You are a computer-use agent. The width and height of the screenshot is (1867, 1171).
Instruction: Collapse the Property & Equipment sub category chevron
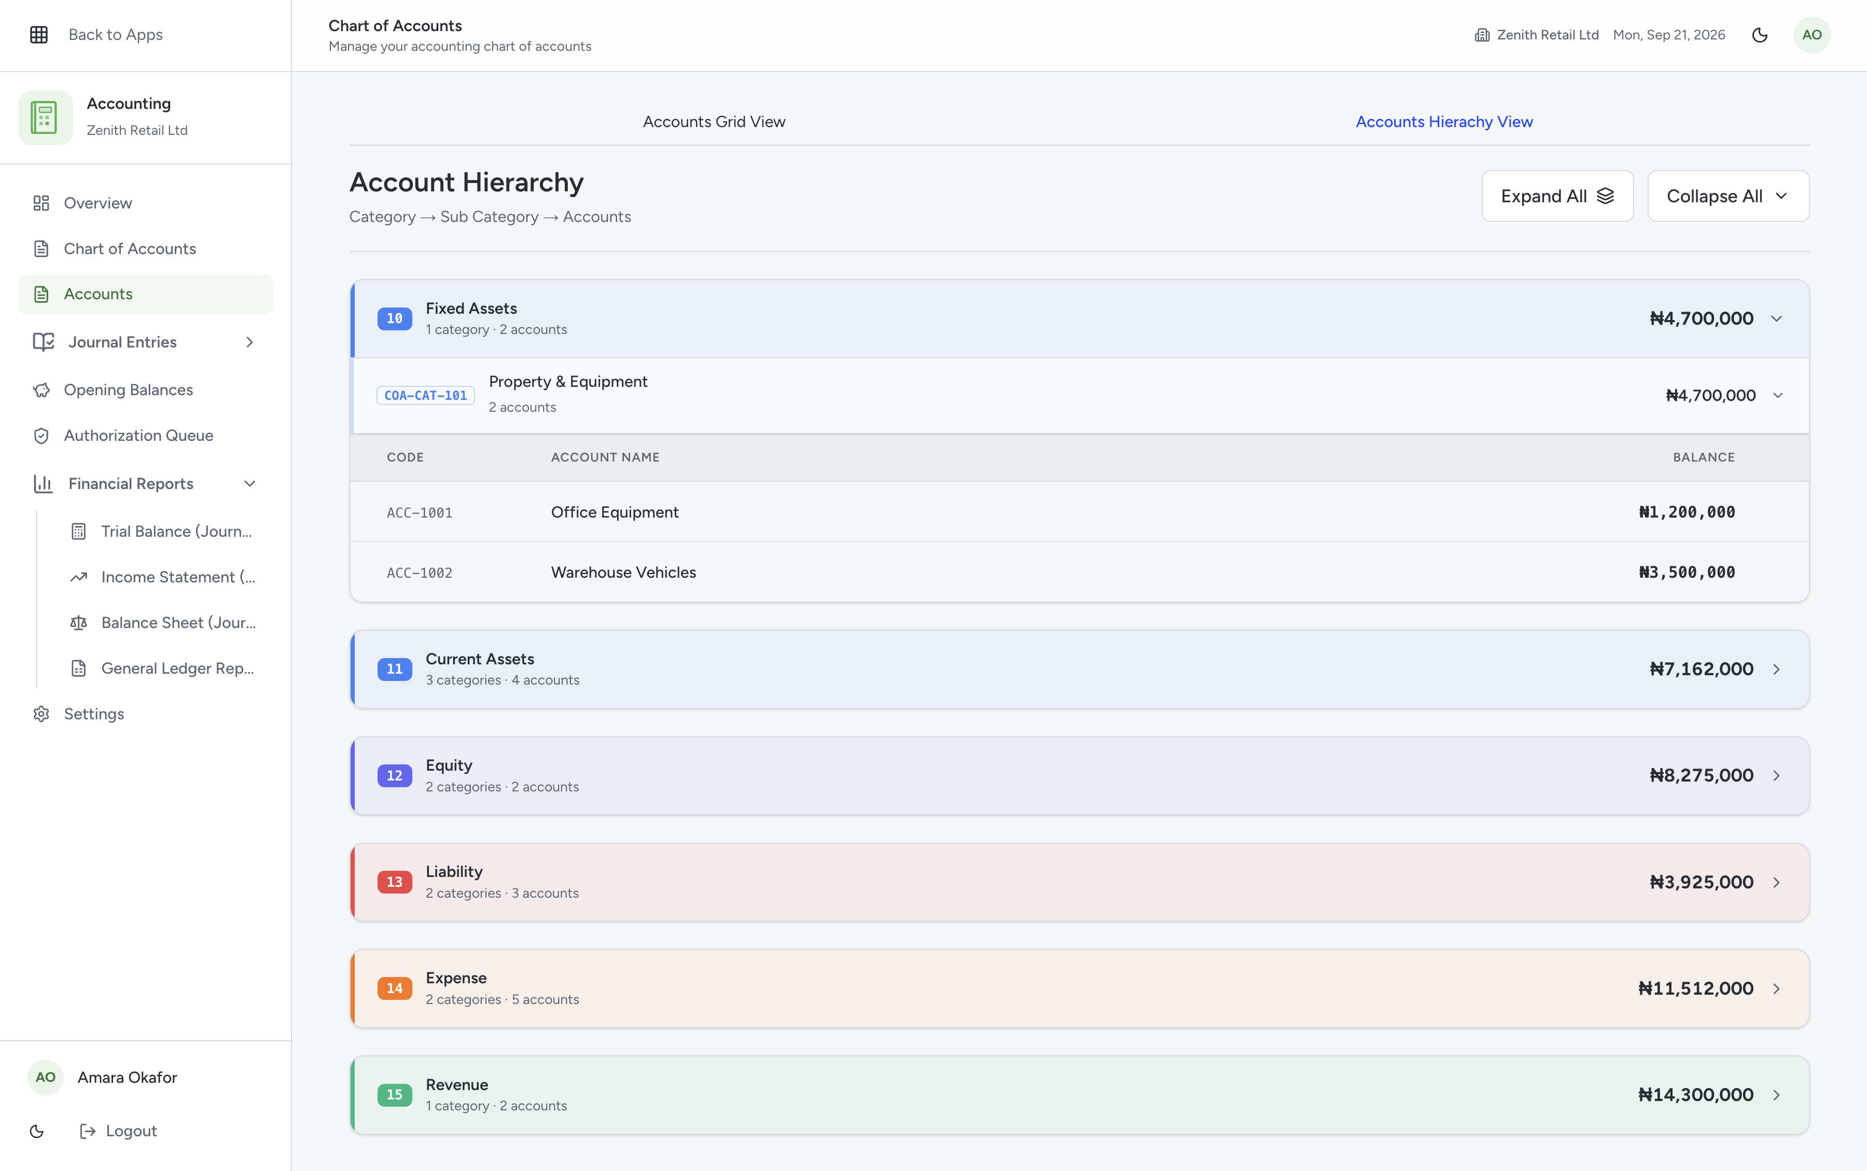1778,395
